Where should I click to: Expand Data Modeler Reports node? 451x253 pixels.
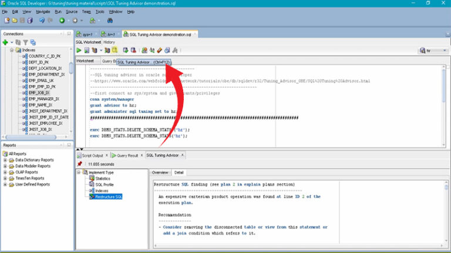click(5, 166)
